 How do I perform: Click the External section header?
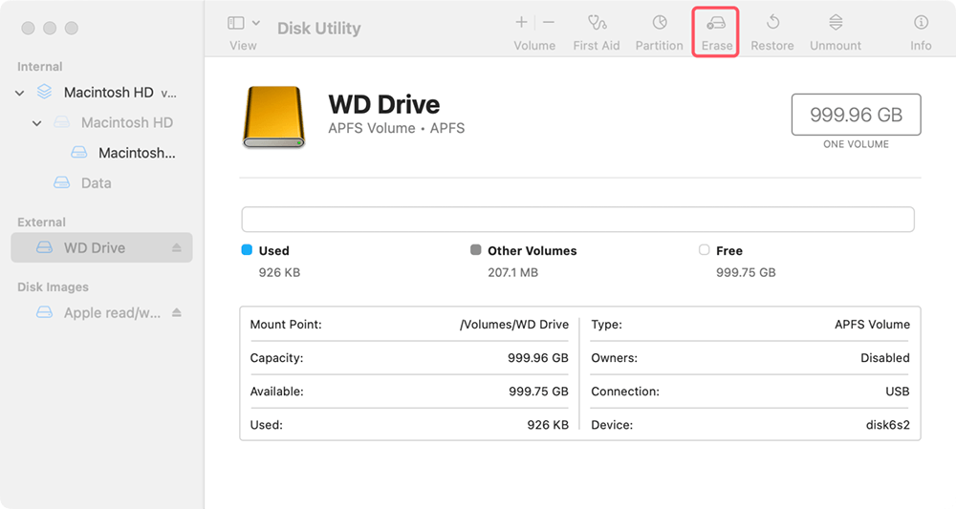click(x=41, y=223)
